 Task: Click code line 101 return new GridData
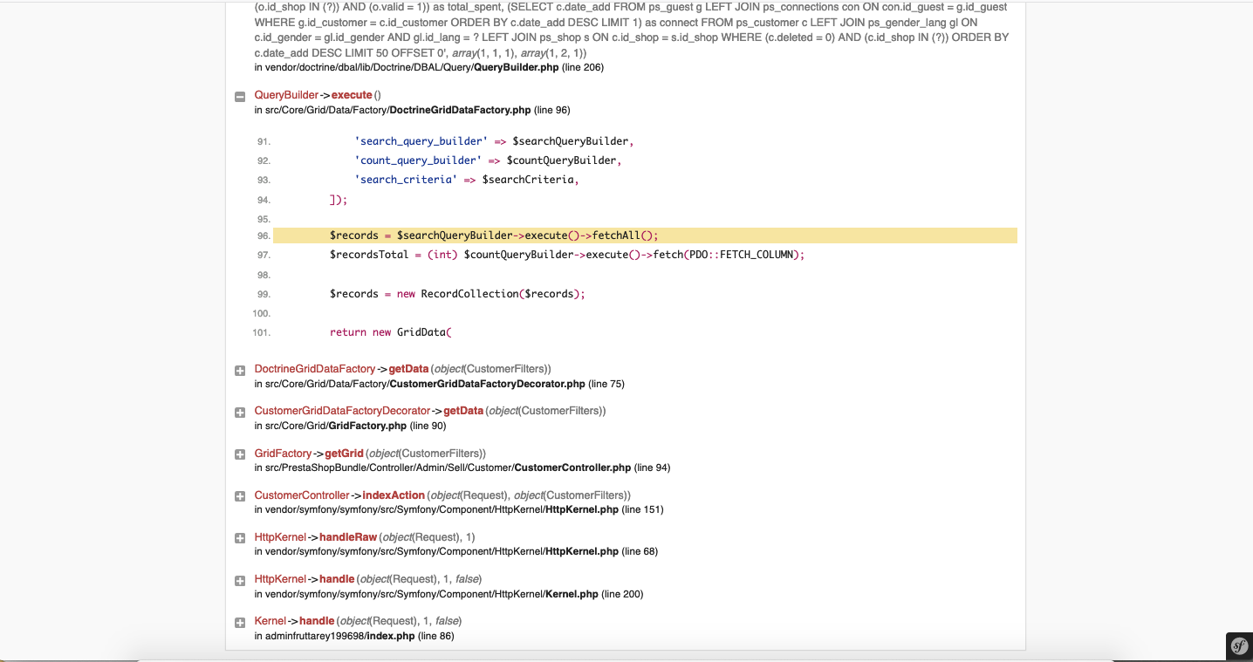(x=389, y=332)
